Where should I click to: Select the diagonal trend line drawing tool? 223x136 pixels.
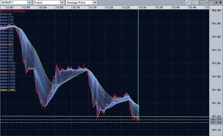click(187, 2)
